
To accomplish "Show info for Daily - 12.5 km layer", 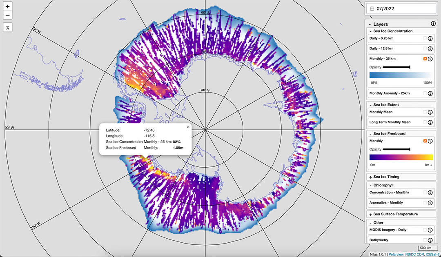I will (x=430, y=49).
